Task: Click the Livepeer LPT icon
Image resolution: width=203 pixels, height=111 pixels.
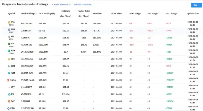Action: pos(9,87)
